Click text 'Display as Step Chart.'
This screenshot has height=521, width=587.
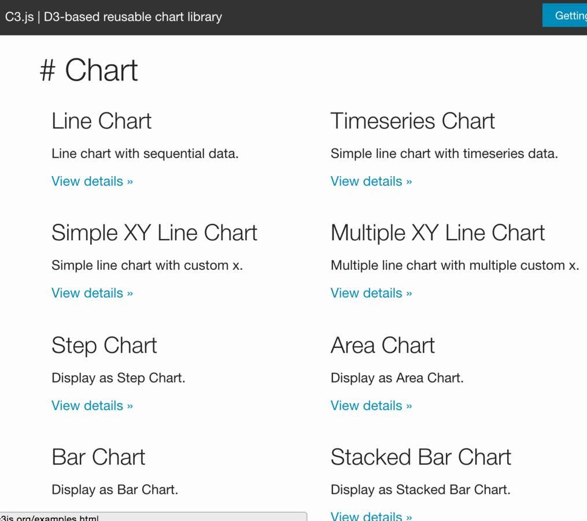click(119, 378)
